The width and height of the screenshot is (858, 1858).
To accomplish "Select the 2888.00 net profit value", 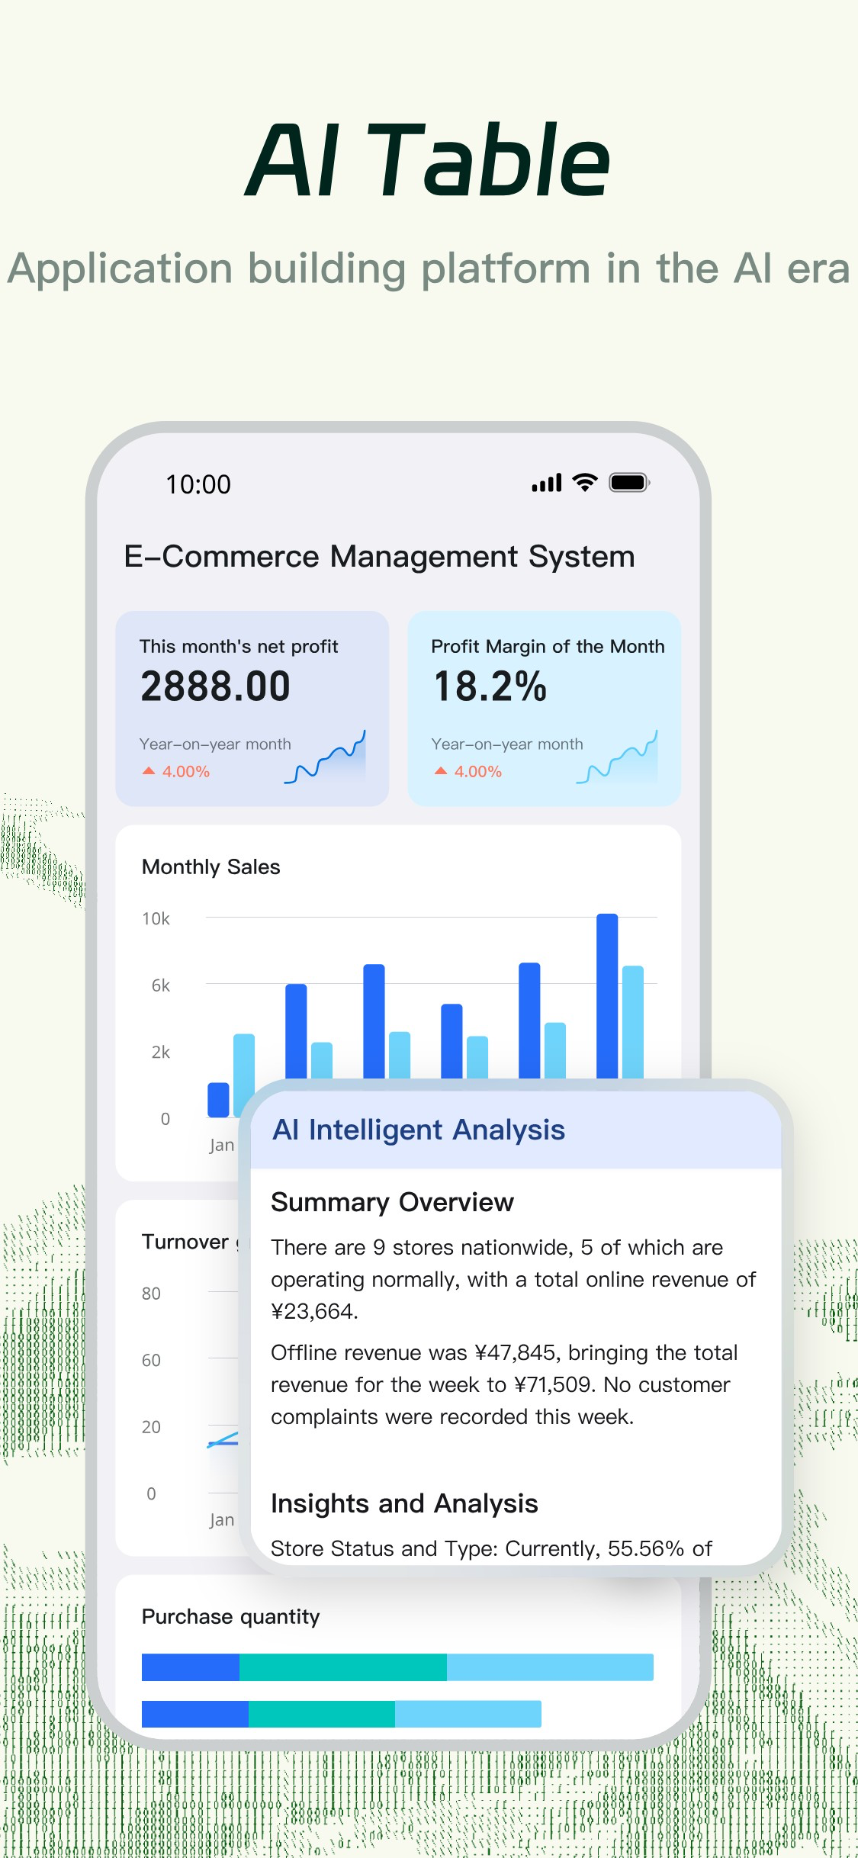I will pyautogui.click(x=216, y=686).
